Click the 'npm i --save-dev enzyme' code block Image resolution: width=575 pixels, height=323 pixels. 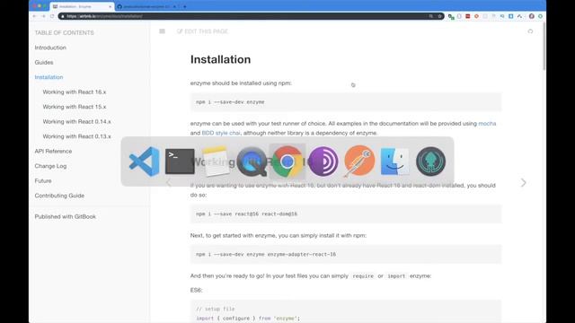[x=346, y=101]
